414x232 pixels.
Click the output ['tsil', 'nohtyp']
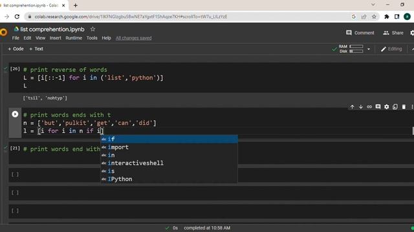[45, 98]
